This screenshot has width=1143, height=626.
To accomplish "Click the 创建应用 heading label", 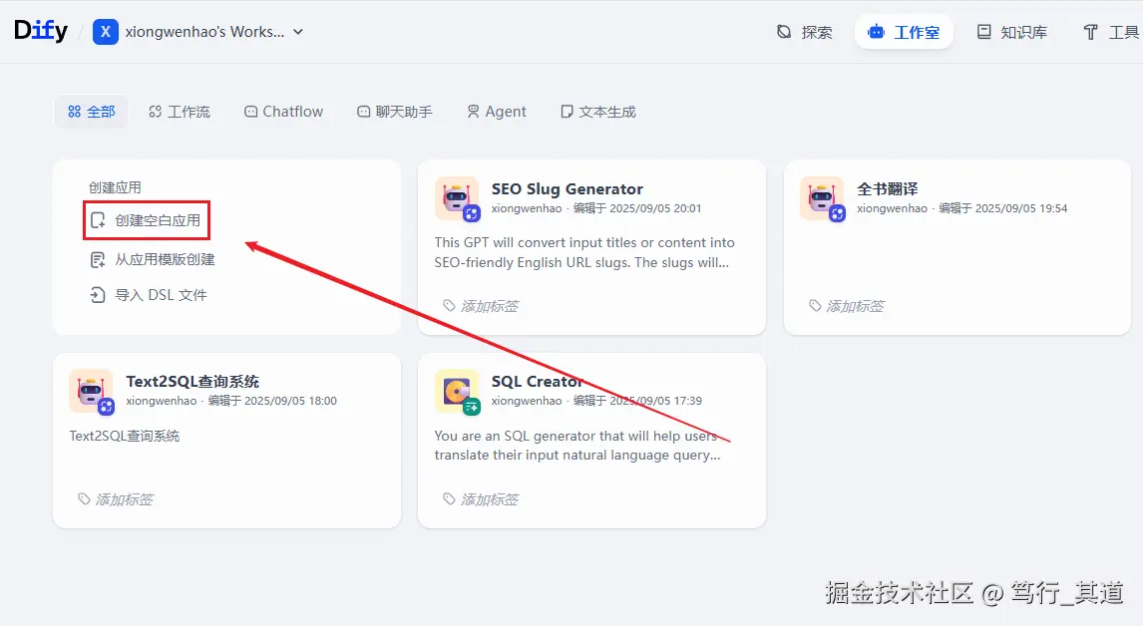I will (115, 187).
